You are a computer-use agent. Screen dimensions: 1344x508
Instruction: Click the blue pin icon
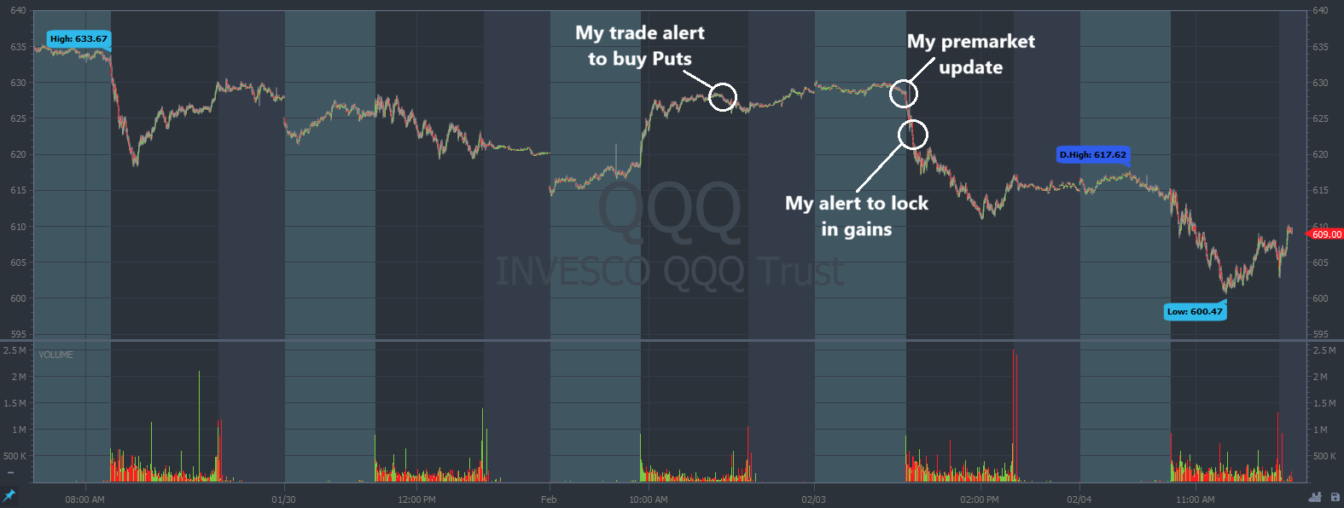click(9, 495)
